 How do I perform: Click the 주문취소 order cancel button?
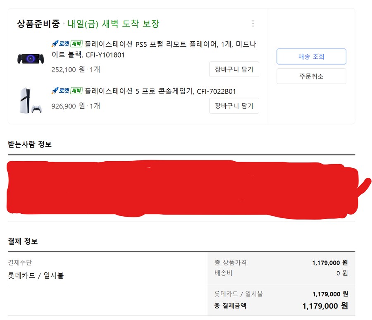click(x=311, y=76)
